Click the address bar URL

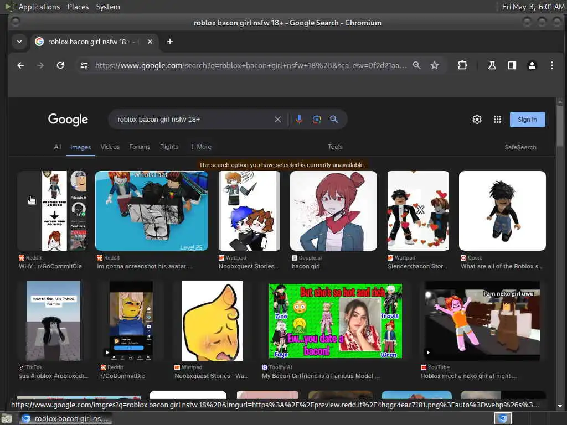point(251,65)
